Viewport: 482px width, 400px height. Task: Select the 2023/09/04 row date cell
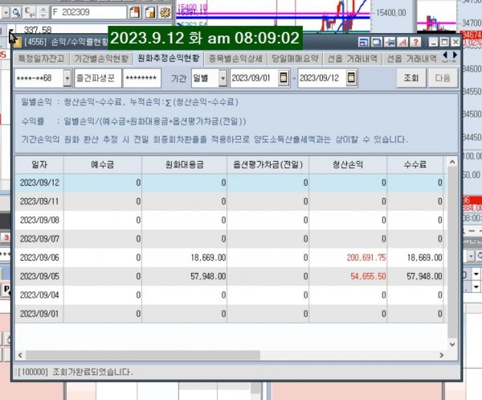(39, 295)
